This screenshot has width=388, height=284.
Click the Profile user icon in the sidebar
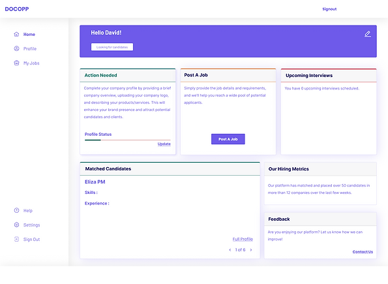click(x=16, y=48)
